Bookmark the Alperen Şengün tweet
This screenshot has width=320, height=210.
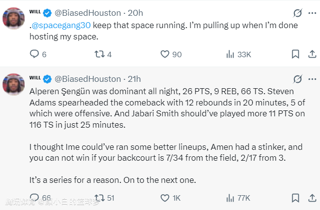(295, 198)
